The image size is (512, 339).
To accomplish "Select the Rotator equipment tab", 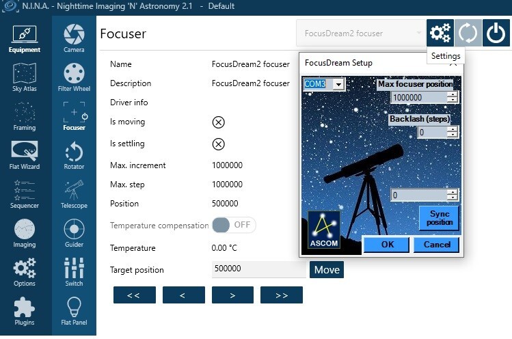I will [x=74, y=155].
